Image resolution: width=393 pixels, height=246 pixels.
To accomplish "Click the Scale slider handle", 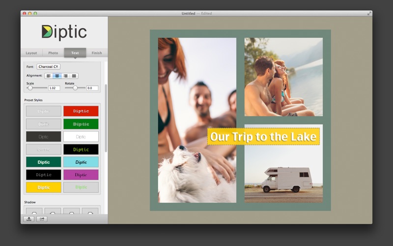I will coord(30,88).
